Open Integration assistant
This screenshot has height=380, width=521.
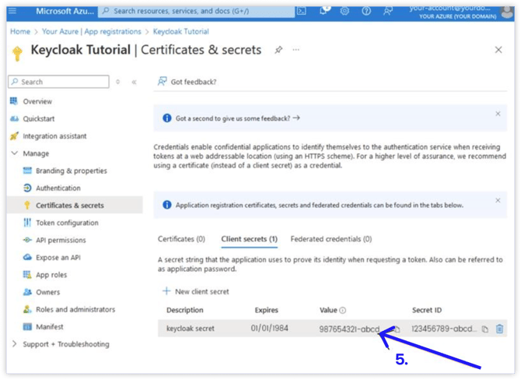[54, 136]
